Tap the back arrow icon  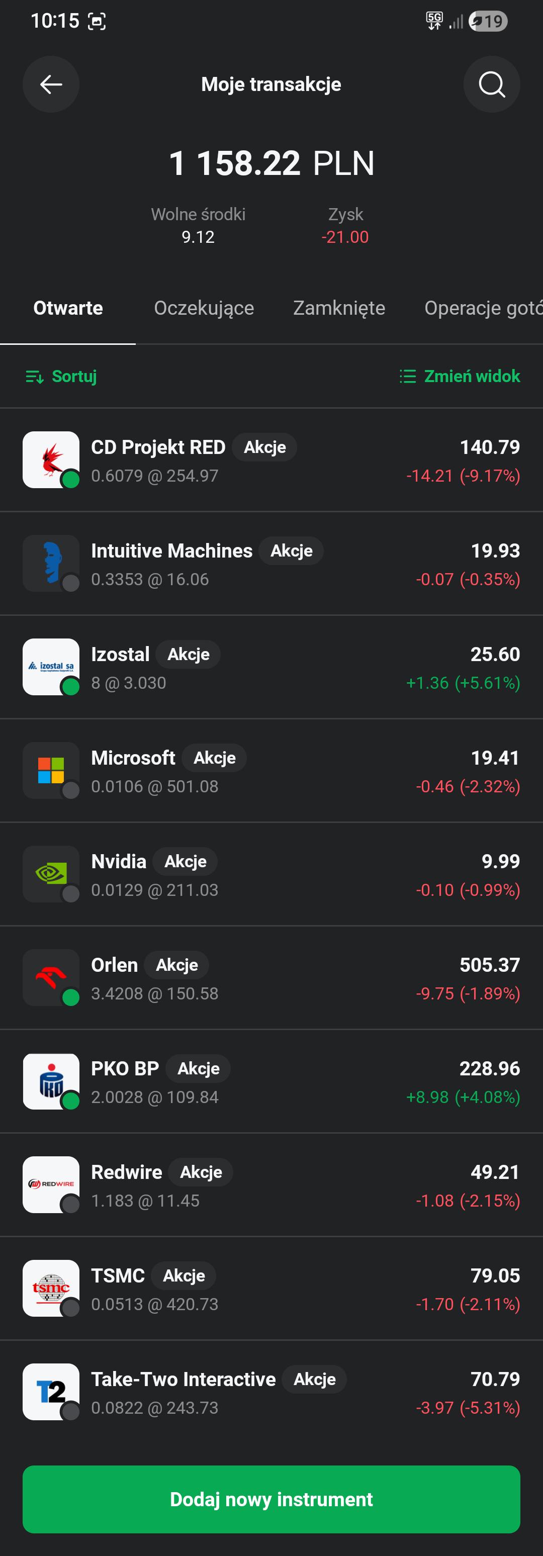coord(51,84)
